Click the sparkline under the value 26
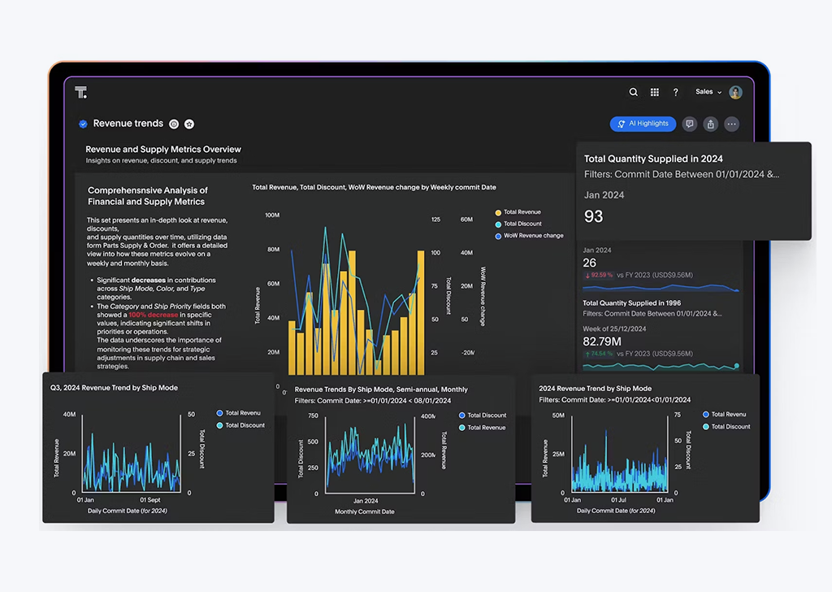Screen dimensions: 832x592 [661, 289]
